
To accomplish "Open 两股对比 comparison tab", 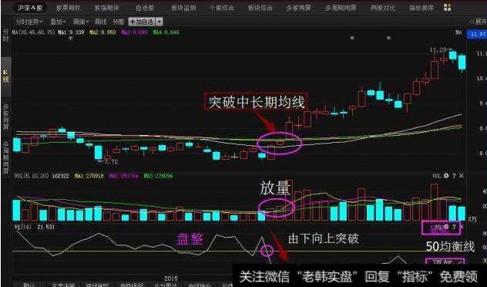I will pyautogui.click(x=383, y=8).
